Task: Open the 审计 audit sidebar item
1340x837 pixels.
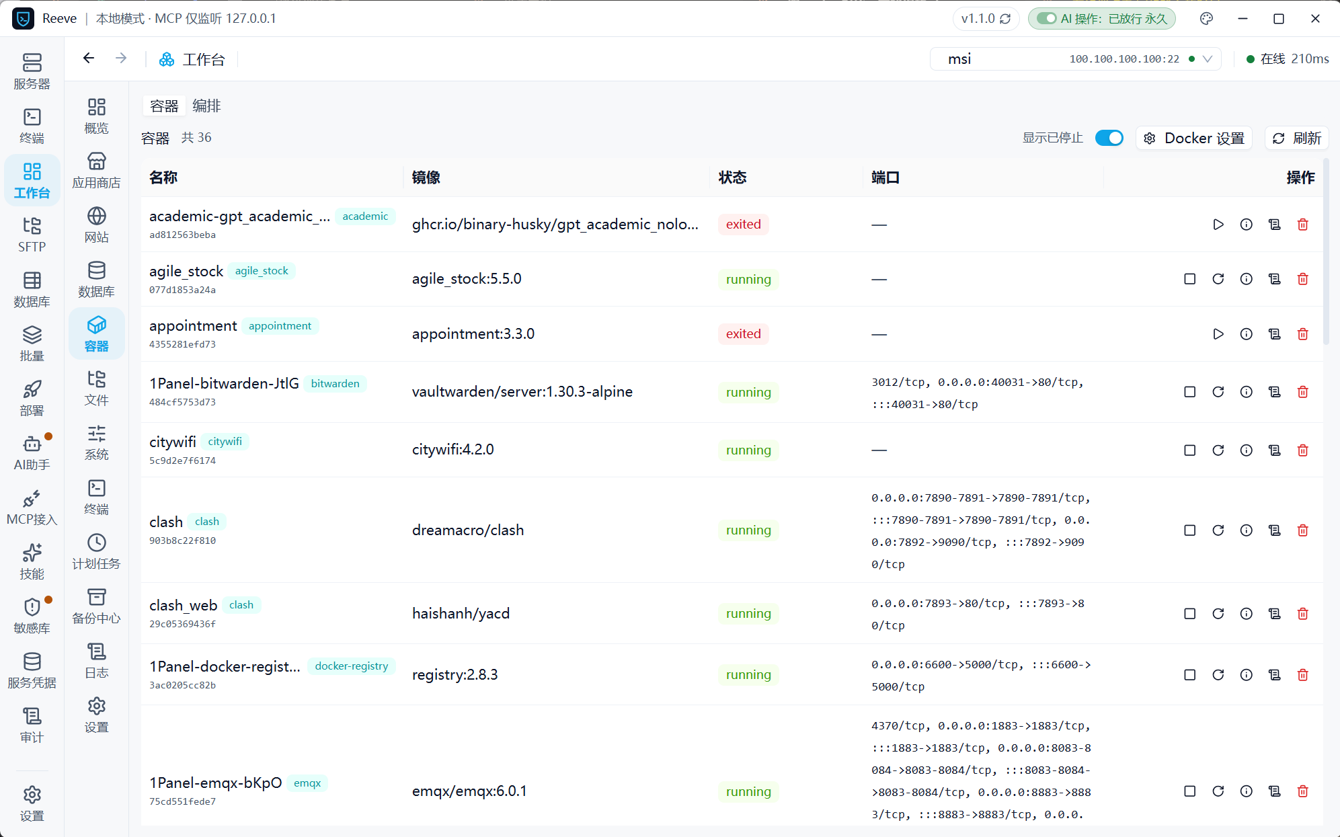Action: click(32, 725)
